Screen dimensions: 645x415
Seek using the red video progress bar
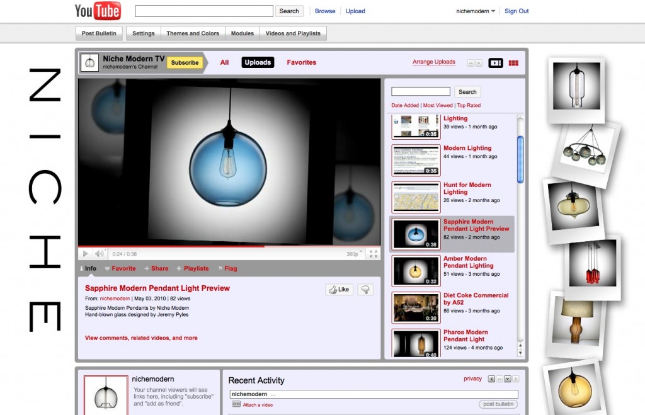pyautogui.click(x=189, y=246)
